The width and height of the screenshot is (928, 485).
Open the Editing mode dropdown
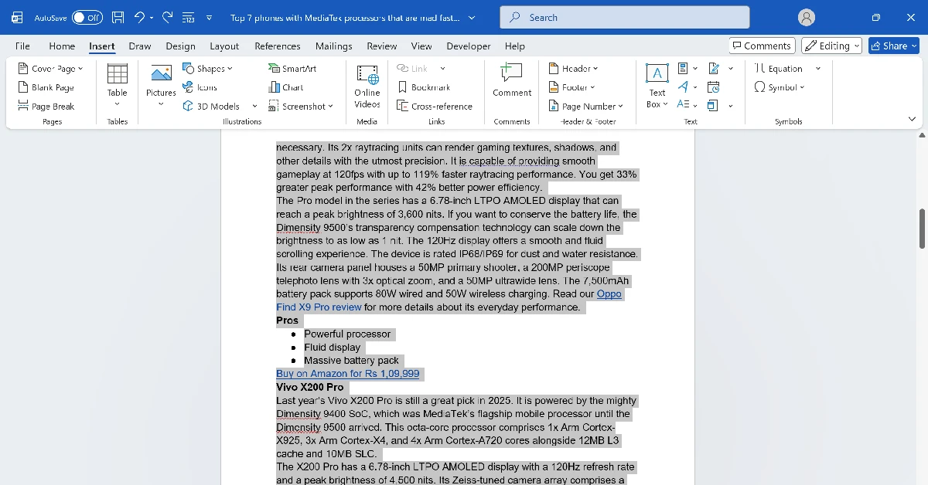(831, 46)
